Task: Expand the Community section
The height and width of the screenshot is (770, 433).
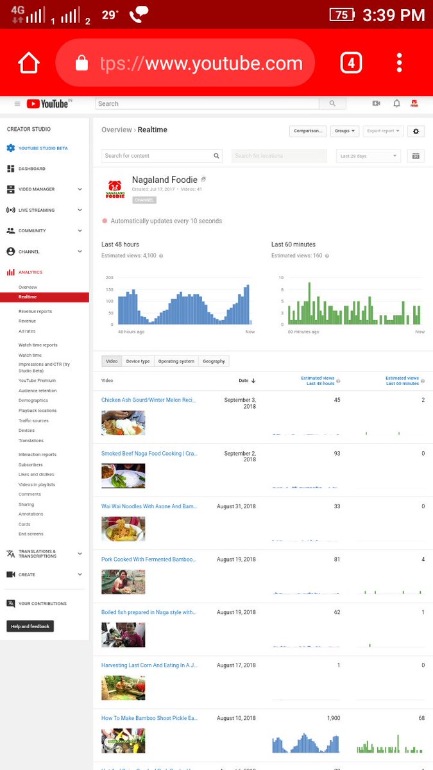Action: pos(80,230)
